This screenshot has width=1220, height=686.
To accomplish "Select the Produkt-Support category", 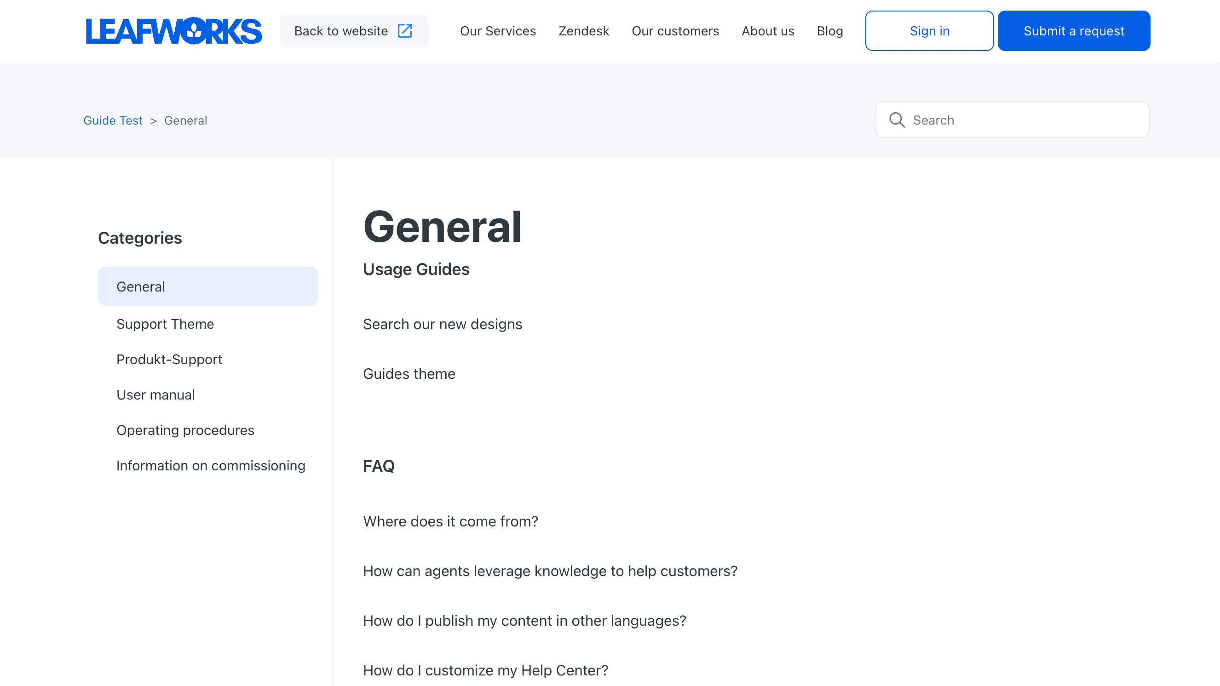I will coord(169,360).
